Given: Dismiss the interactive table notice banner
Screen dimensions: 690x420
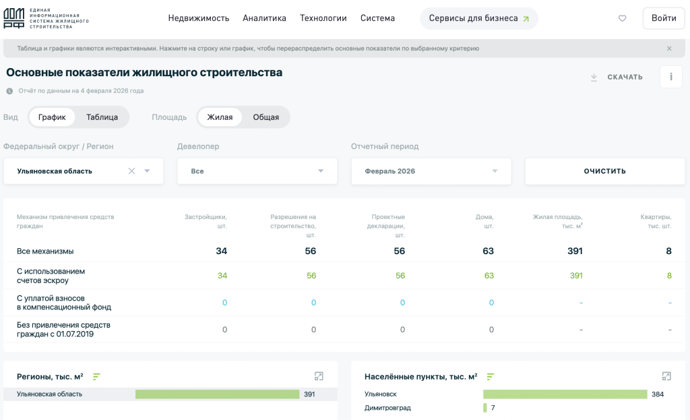Looking at the screenshot, I should (x=669, y=49).
